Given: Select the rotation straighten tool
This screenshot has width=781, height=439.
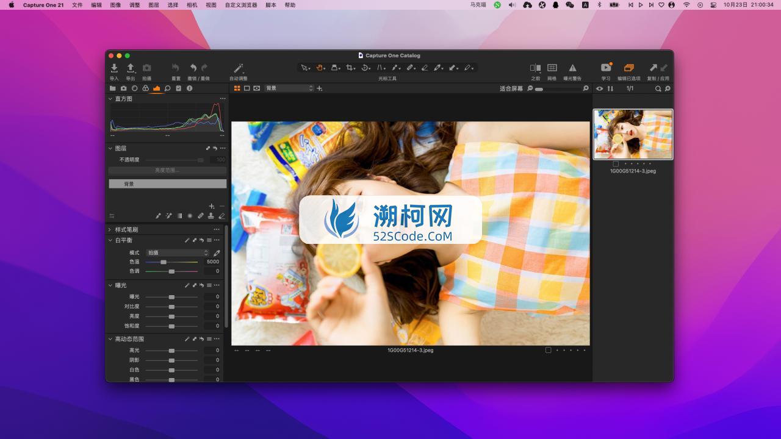Looking at the screenshot, I should pyautogui.click(x=365, y=68).
